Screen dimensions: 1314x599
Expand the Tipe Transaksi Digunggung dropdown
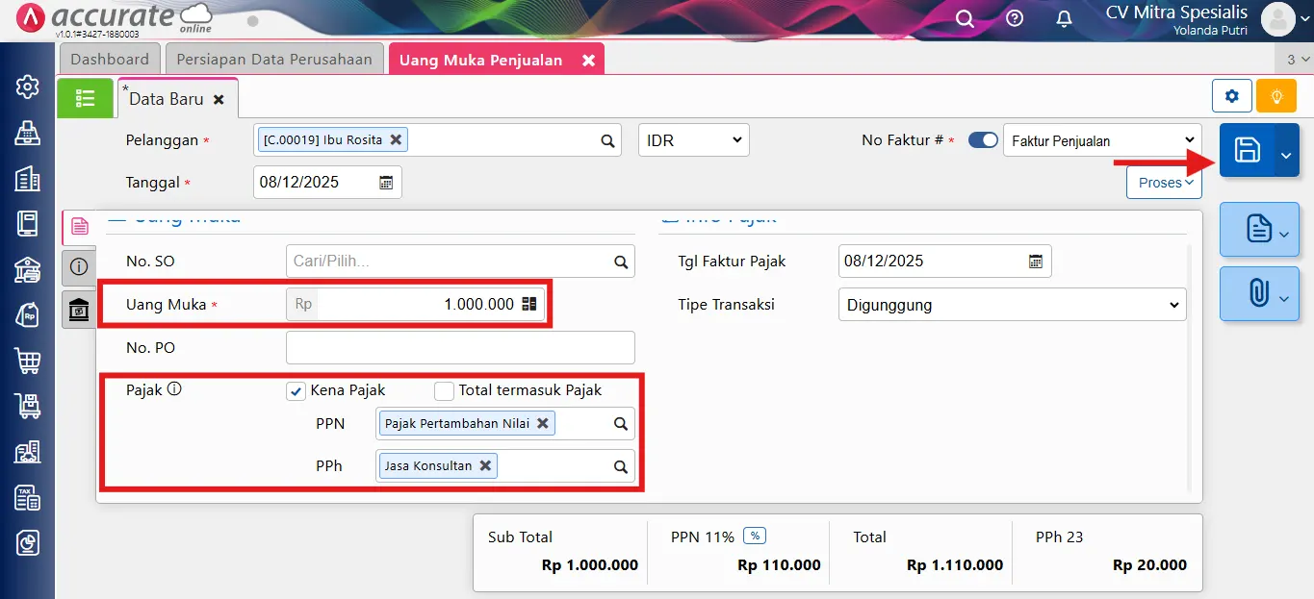(x=1011, y=306)
